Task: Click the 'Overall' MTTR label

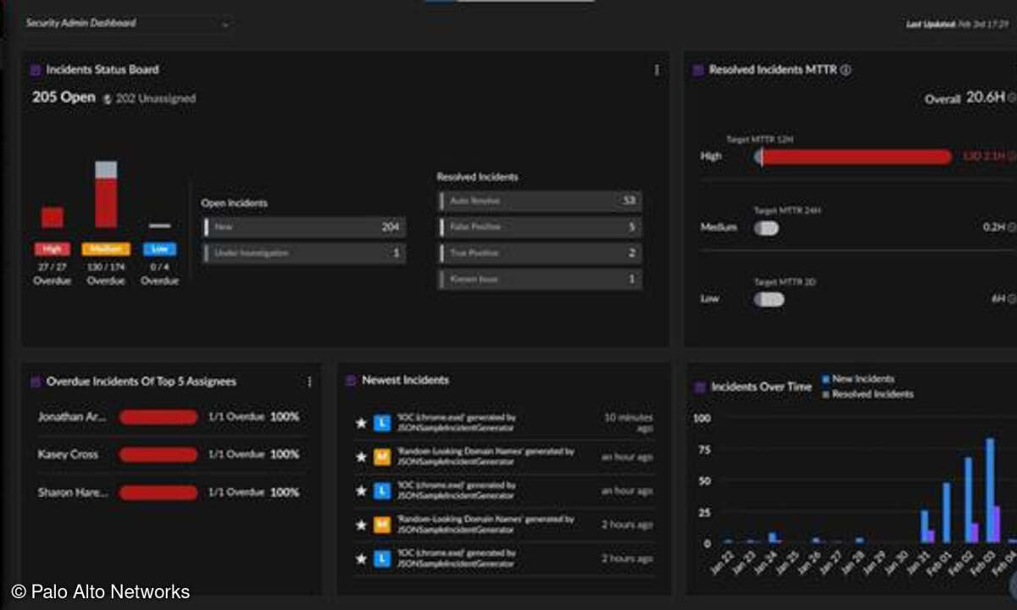Action: click(x=942, y=99)
